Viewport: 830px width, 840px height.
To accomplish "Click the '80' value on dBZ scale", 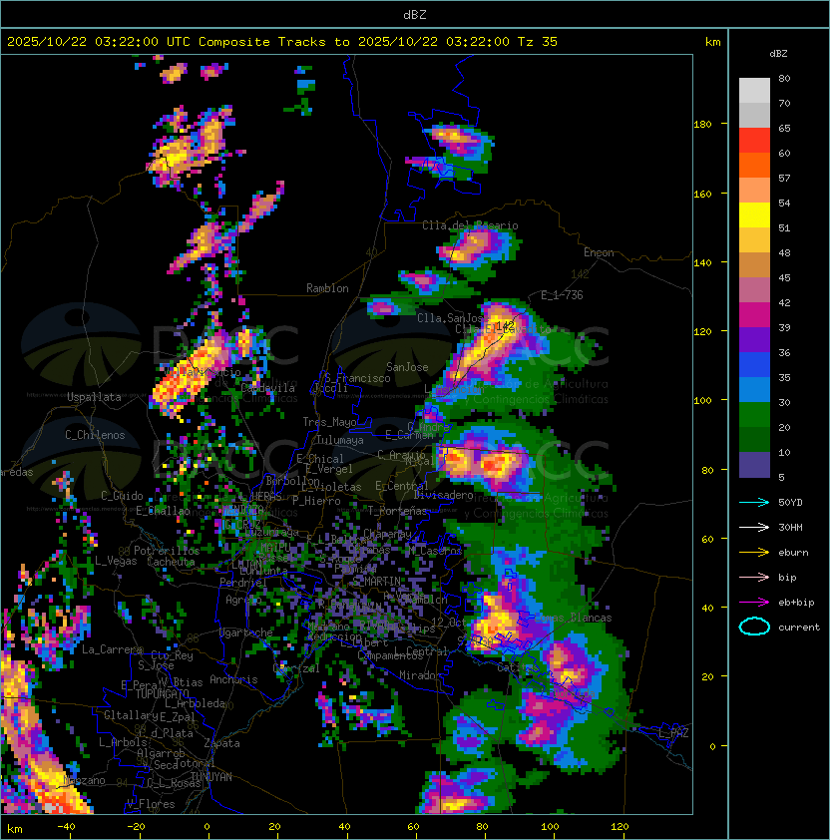I will click(784, 78).
